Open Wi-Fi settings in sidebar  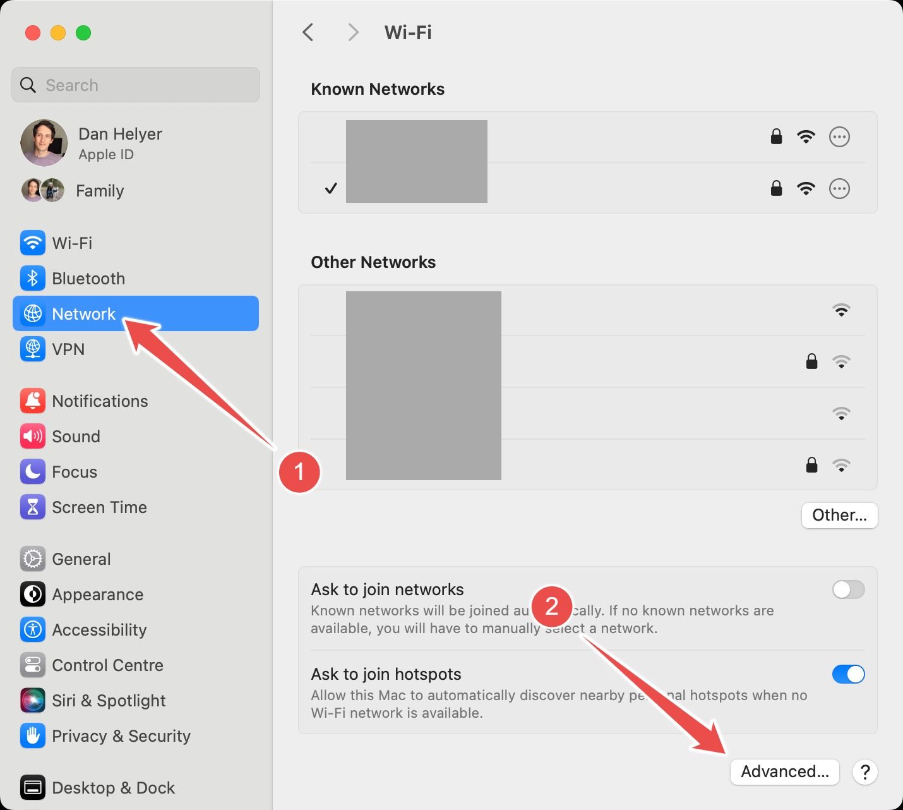coord(135,243)
